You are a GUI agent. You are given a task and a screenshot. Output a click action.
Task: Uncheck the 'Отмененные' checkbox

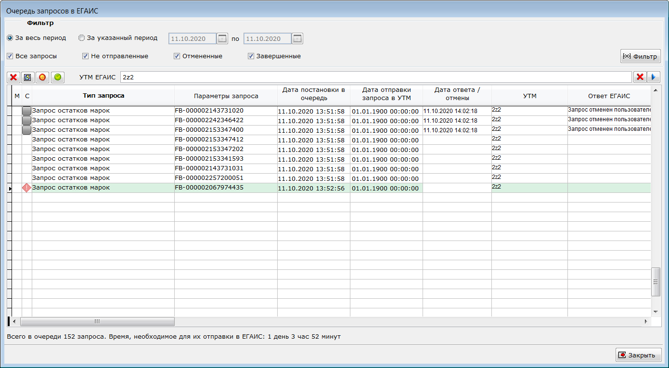177,56
